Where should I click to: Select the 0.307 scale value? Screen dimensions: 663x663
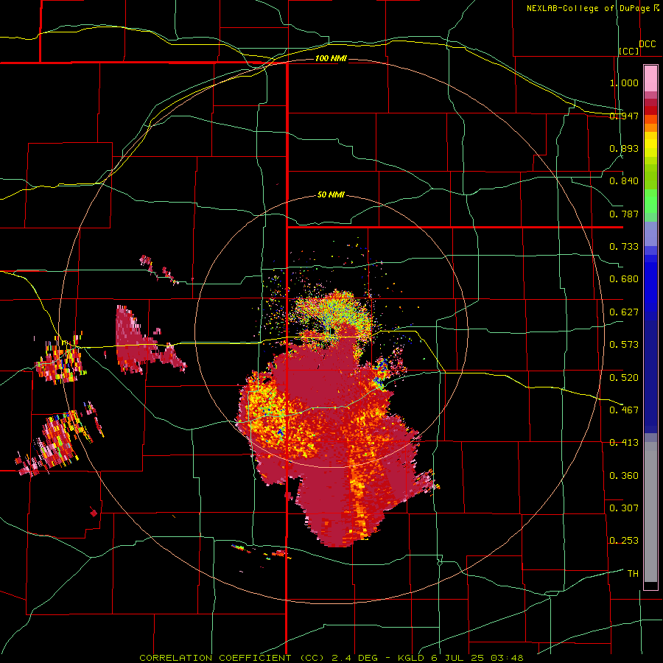(x=624, y=508)
